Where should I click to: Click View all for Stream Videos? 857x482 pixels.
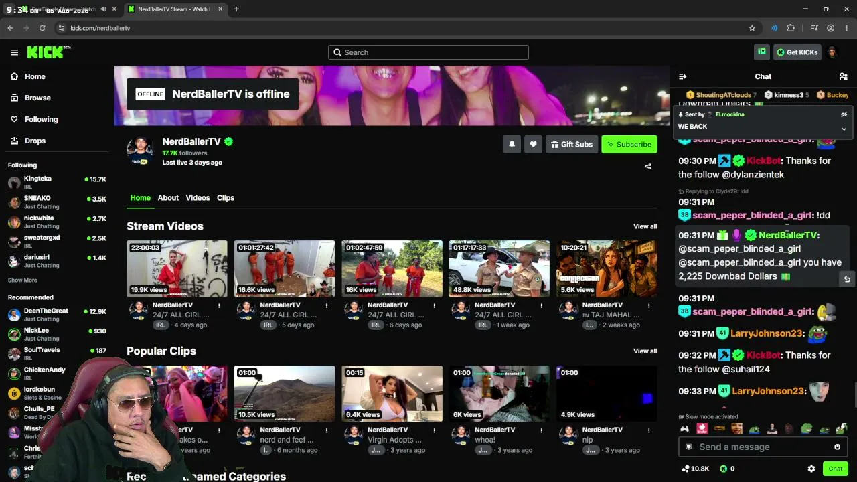[x=645, y=226]
